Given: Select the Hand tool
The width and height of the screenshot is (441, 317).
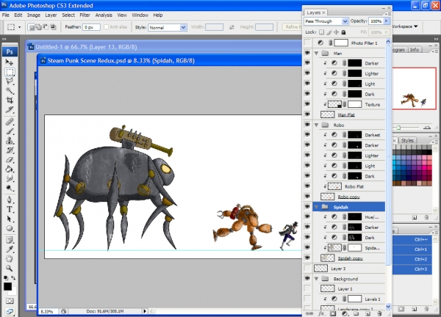Looking at the screenshot, I should point(10,258).
